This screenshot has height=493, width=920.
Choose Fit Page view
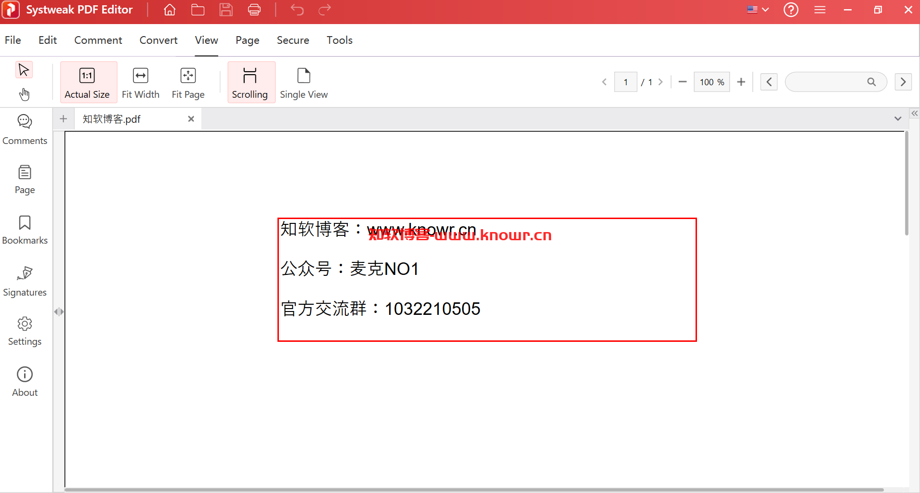pos(188,82)
